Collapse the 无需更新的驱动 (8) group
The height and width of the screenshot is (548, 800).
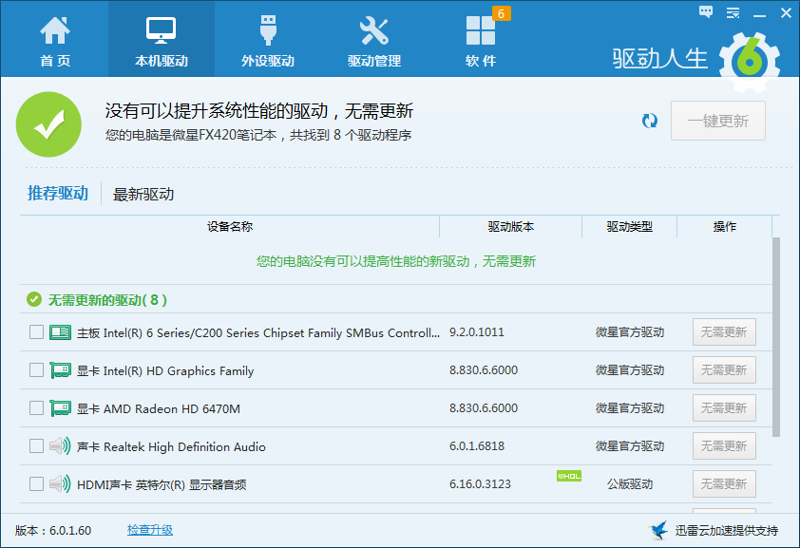click(x=32, y=300)
